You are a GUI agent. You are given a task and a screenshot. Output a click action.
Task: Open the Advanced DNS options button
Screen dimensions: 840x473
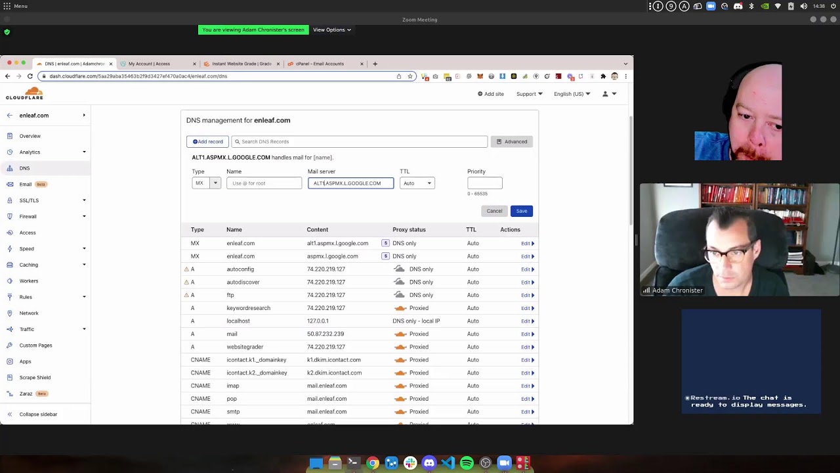coord(512,142)
